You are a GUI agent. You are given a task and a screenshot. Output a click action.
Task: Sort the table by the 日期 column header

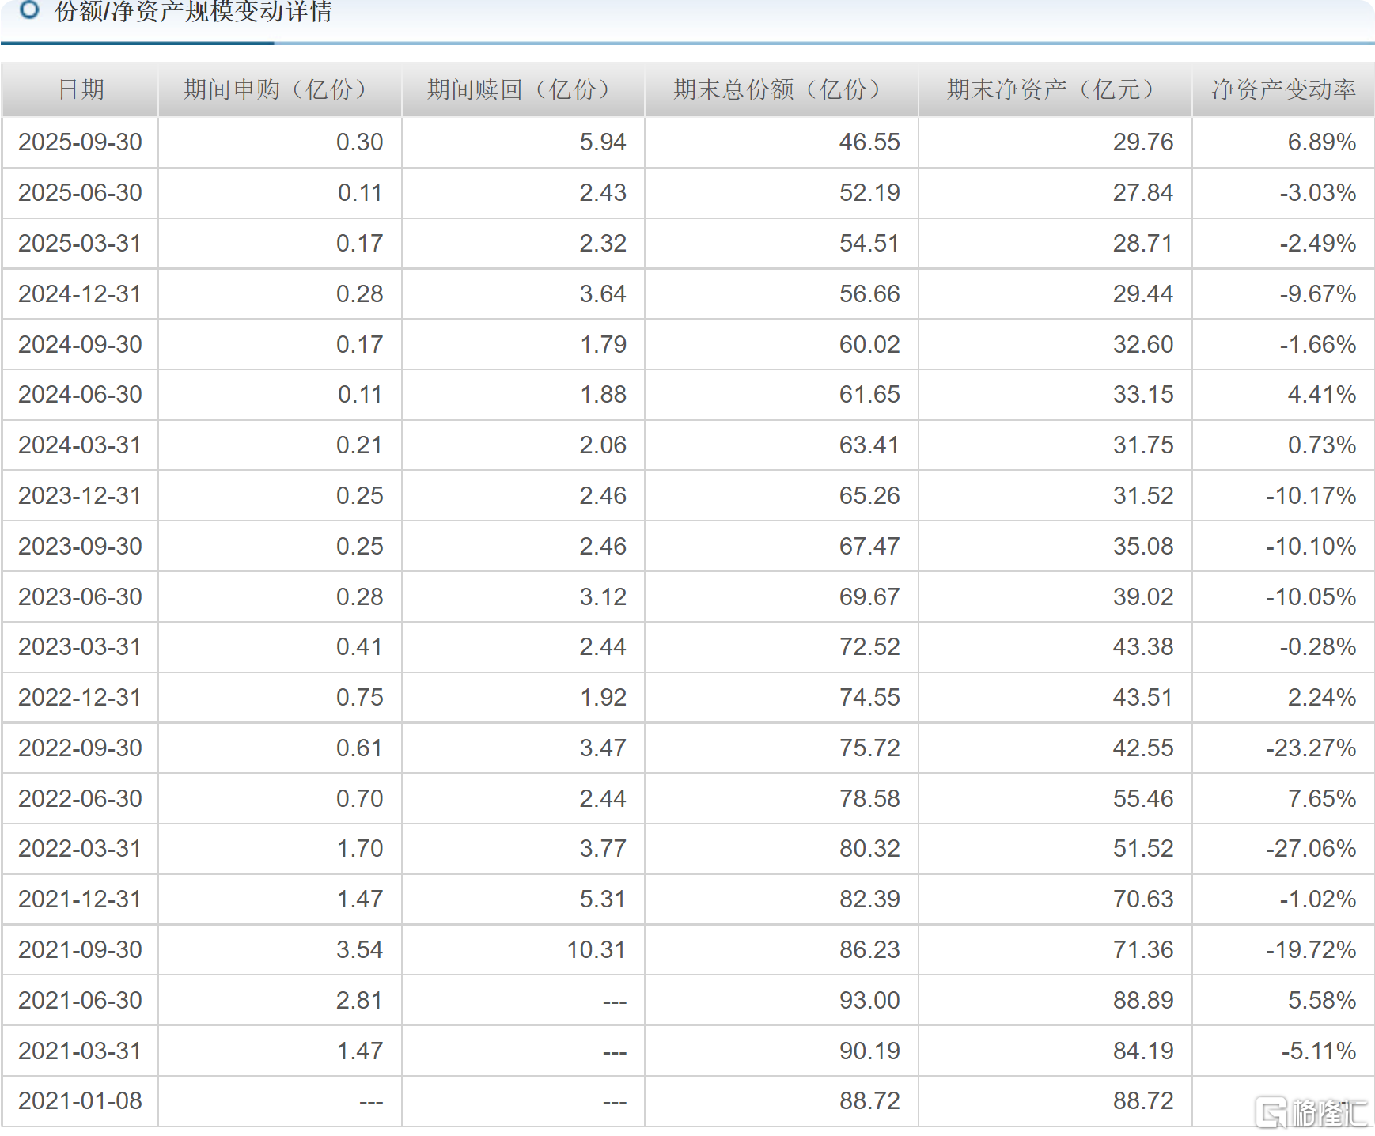[x=79, y=89]
